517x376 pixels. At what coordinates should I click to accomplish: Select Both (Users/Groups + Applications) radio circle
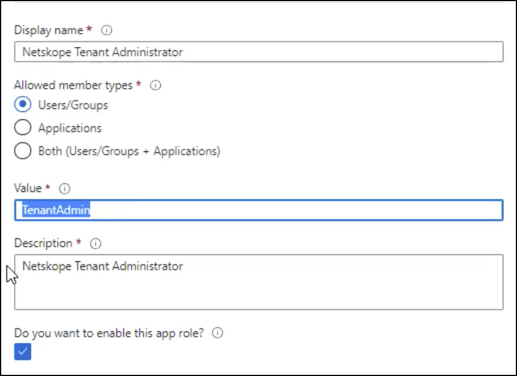[23, 150]
